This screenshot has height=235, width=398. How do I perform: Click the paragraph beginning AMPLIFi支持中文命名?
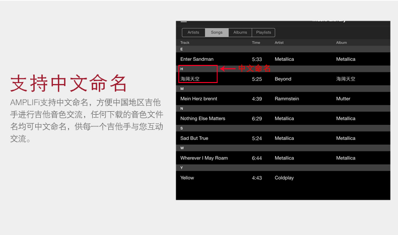[86, 121]
